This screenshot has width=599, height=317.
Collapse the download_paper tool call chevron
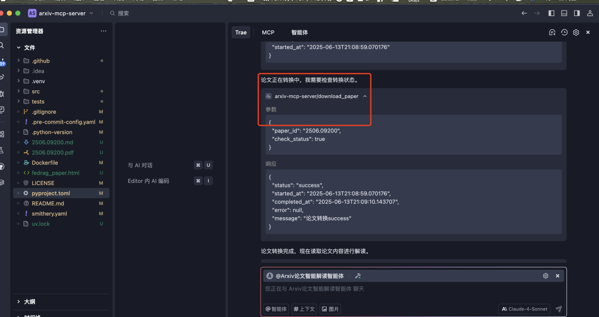(365, 96)
